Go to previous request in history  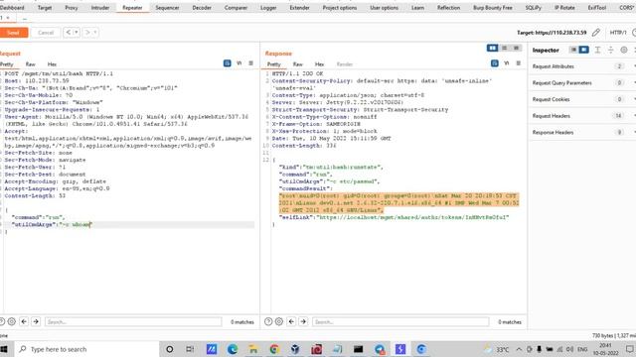(69, 33)
